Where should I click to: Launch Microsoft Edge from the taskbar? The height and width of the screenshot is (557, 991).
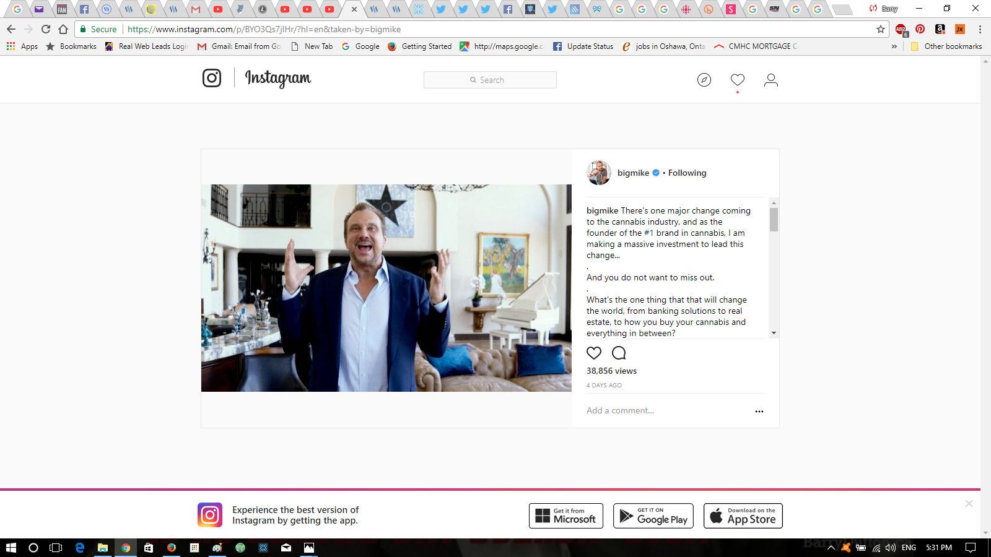point(80,548)
